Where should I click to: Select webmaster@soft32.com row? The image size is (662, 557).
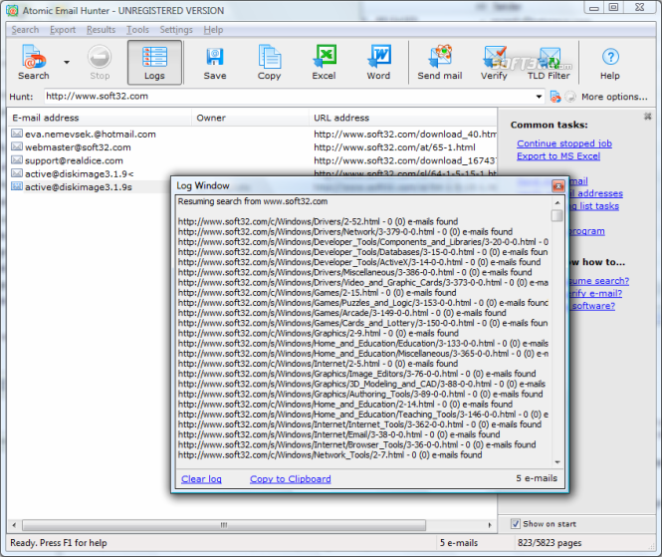(252, 147)
